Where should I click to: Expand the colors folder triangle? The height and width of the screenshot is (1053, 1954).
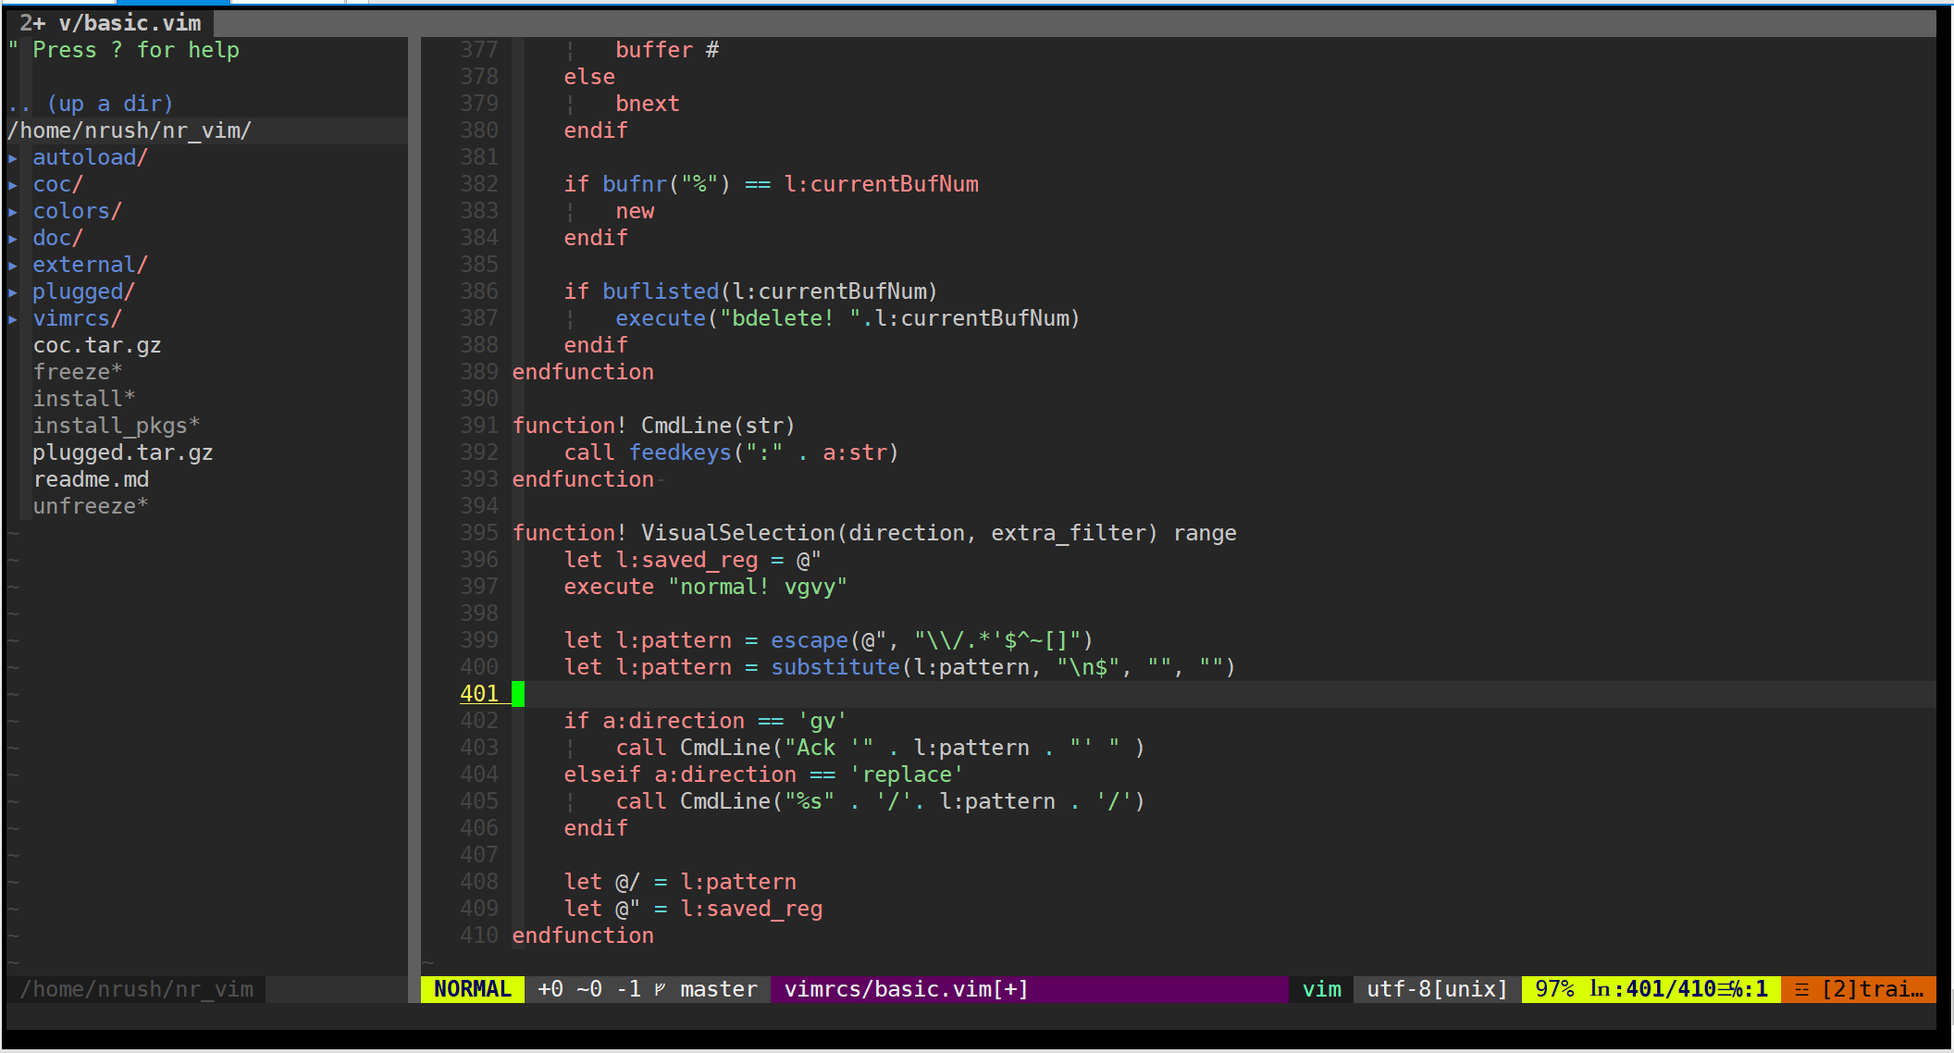[x=13, y=212]
